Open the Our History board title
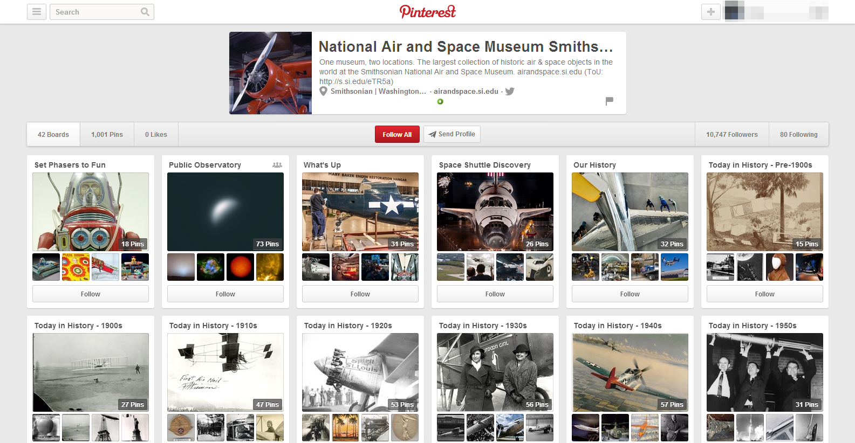This screenshot has width=855, height=443. [x=594, y=165]
